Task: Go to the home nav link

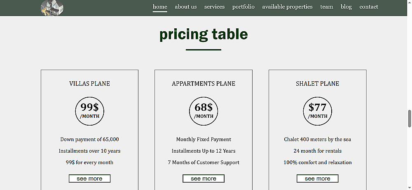Action: point(160,7)
